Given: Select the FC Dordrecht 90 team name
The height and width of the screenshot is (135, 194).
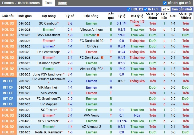Looking at the screenshot, I should click(x=91, y=41).
